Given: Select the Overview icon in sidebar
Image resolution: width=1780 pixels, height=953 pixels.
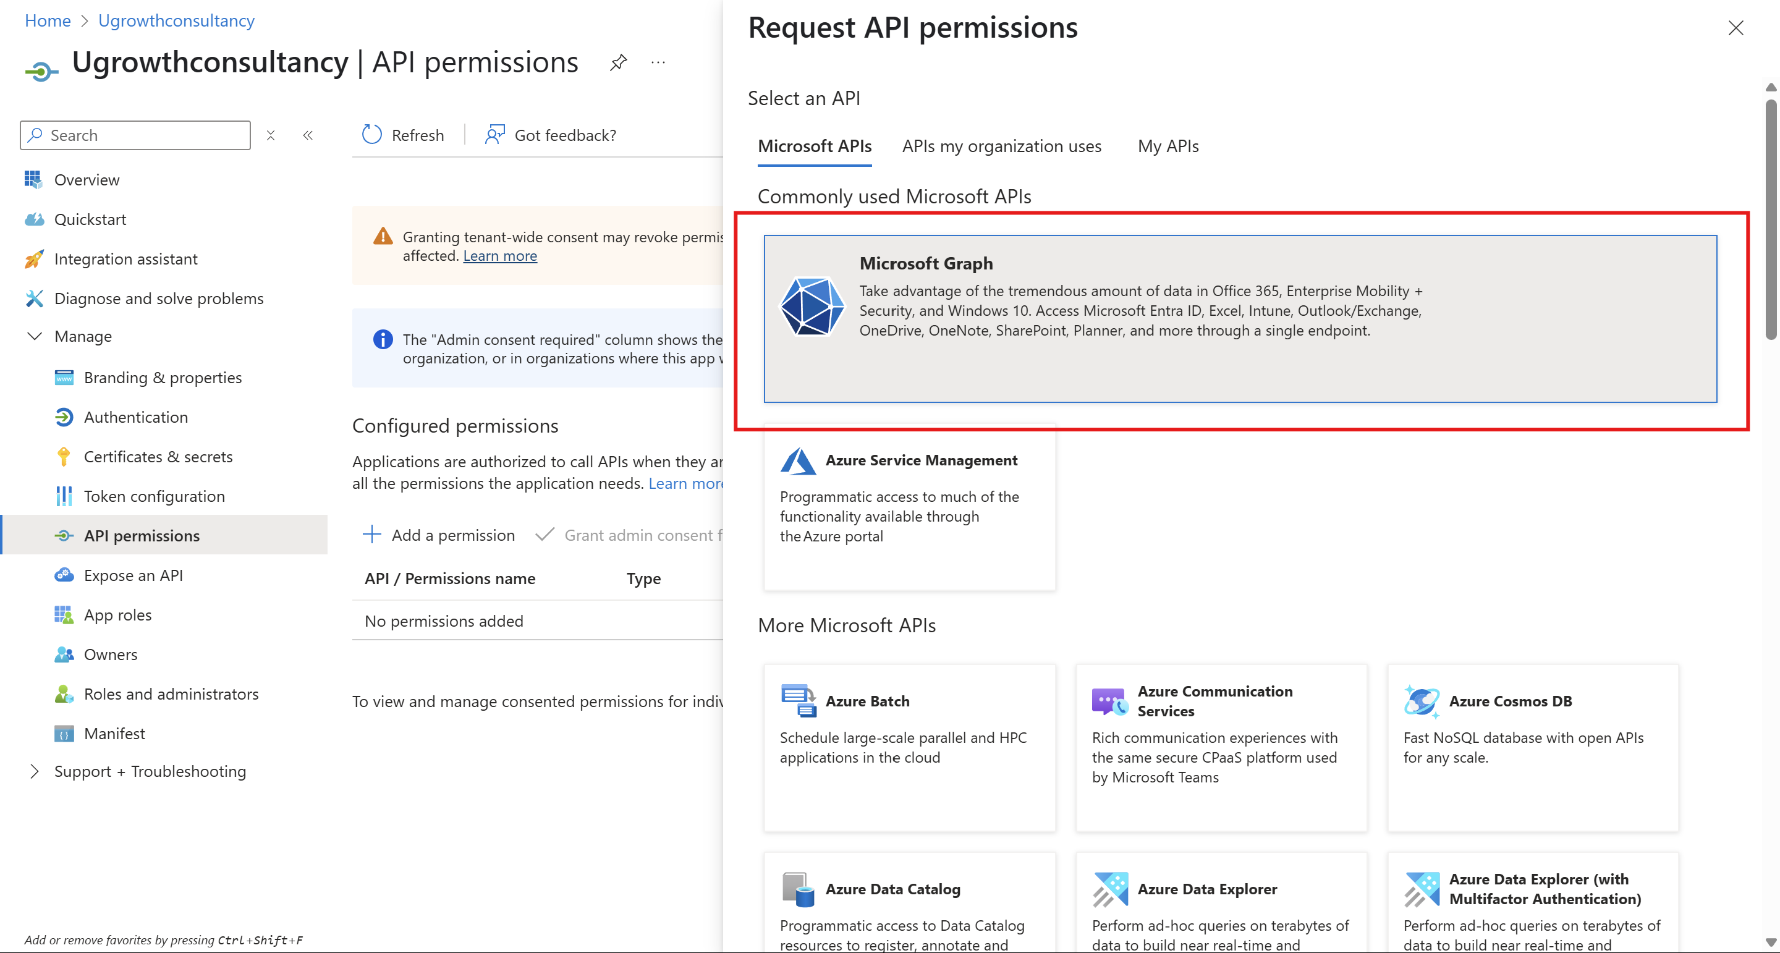Looking at the screenshot, I should pyautogui.click(x=33, y=179).
